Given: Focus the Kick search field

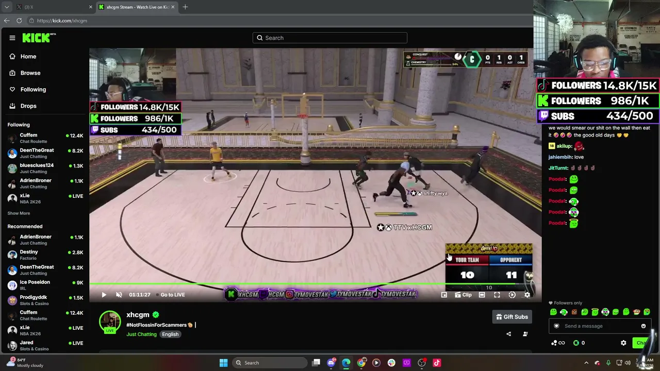Looking at the screenshot, I should (x=330, y=38).
